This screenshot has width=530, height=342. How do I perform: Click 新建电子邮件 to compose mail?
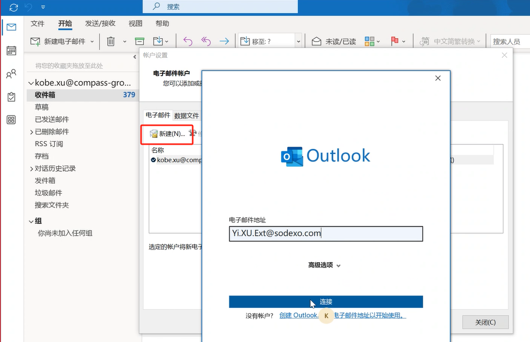coord(57,41)
